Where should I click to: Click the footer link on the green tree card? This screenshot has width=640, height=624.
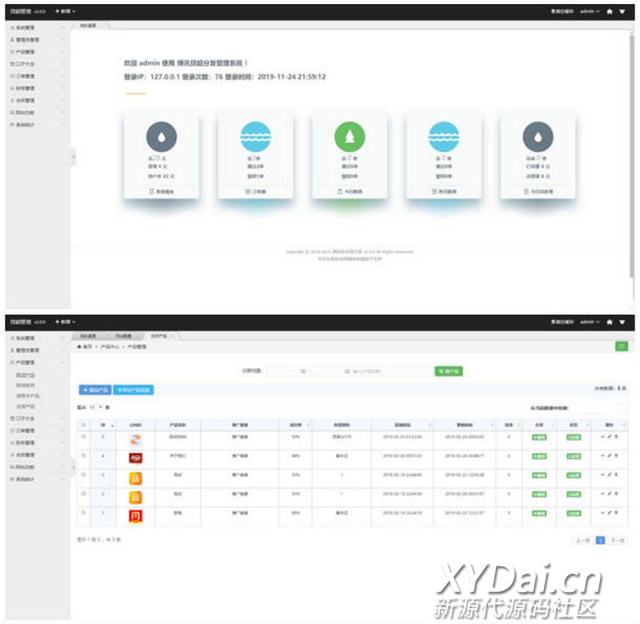(x=350, y=191)
